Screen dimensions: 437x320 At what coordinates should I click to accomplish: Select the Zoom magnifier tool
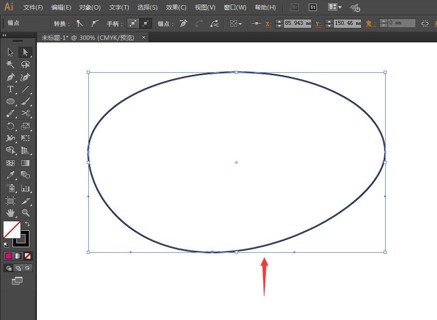[25, 213]
